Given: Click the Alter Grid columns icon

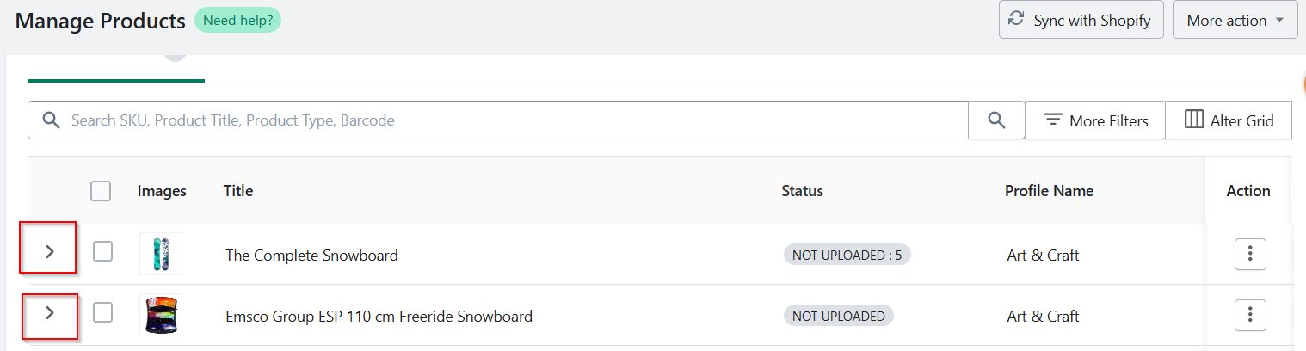Looking at the screenshot, I should click(x=1193, y=120).
